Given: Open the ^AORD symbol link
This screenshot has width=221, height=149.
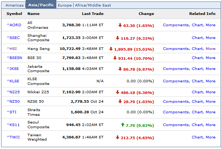Looking at the screenshot, I should [14, 25].
